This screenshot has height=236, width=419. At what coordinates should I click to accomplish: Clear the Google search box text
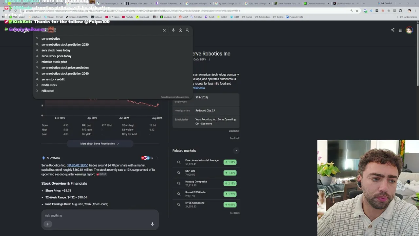[164, 30]
